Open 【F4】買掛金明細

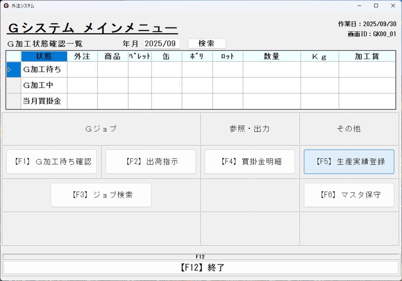point(250,161)
